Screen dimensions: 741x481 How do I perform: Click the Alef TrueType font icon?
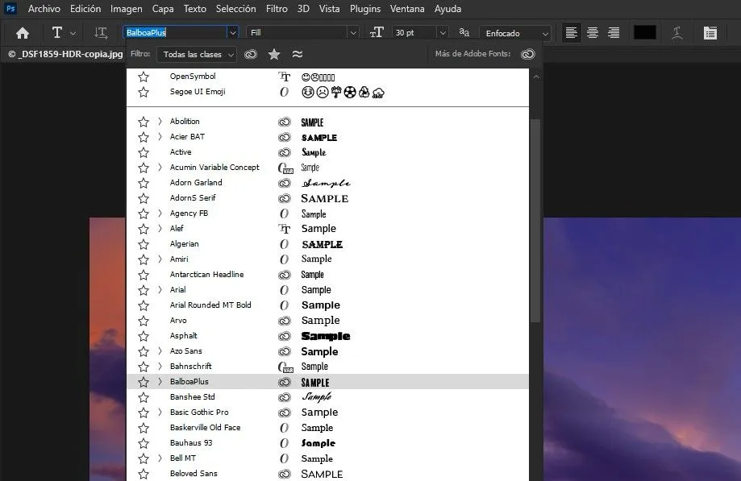284,229
